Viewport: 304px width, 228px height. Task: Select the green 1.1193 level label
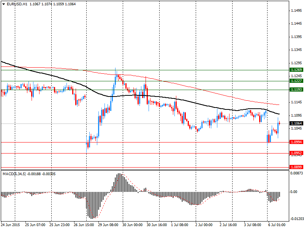pos(296,90)
